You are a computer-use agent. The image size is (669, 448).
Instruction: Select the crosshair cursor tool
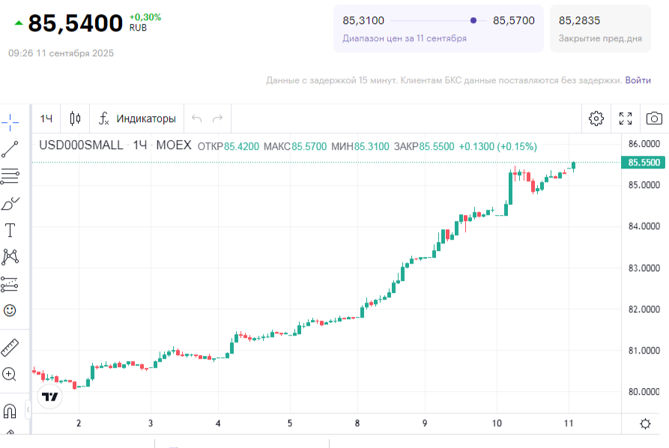tap(10, 121)
